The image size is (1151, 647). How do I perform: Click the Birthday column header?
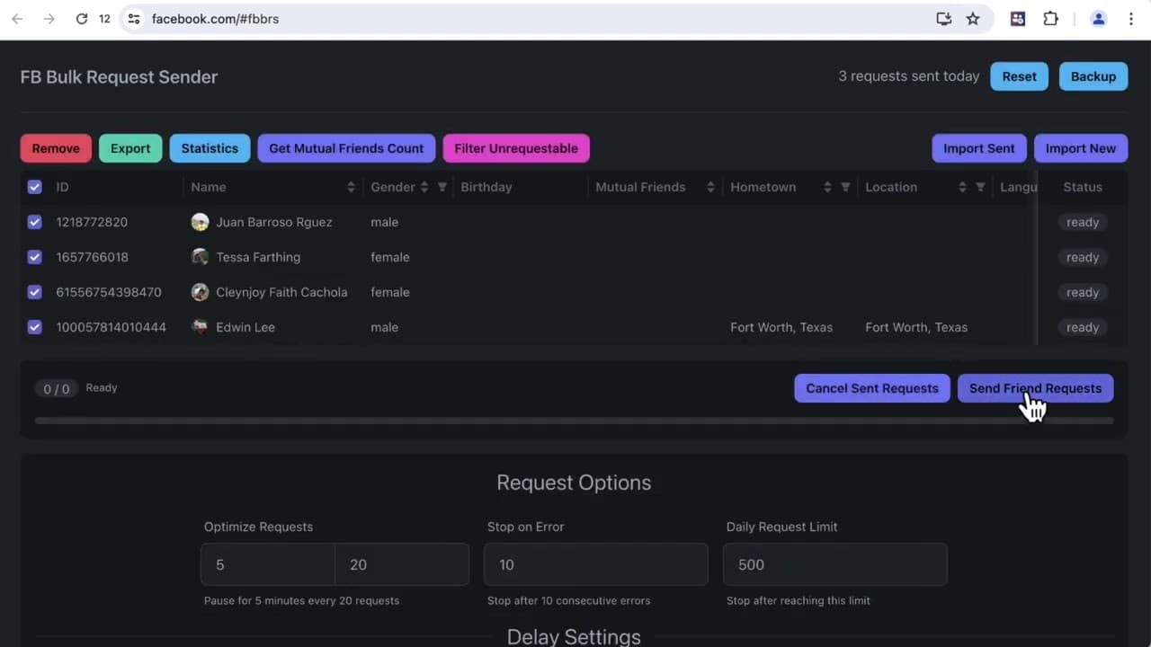486,187
